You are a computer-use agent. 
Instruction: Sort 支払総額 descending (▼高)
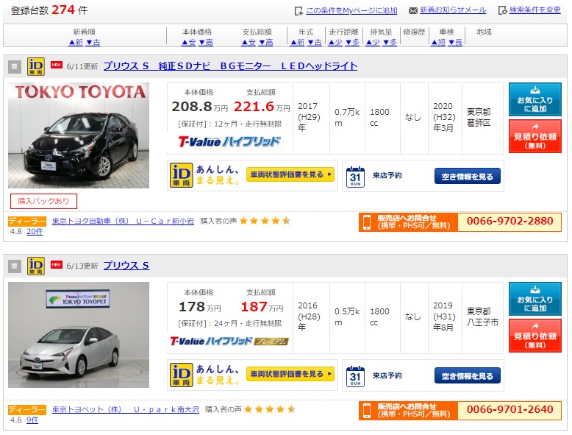(x=266, y=42)
